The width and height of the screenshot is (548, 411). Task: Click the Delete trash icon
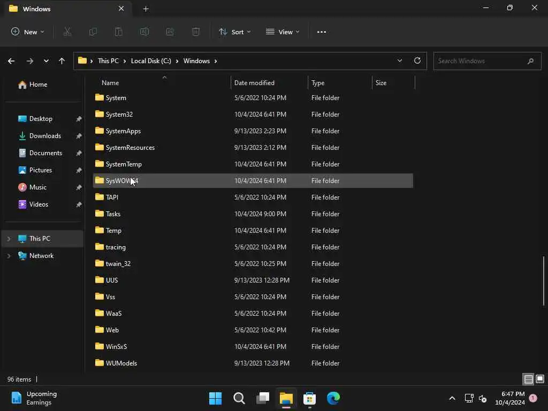(196, 32)
